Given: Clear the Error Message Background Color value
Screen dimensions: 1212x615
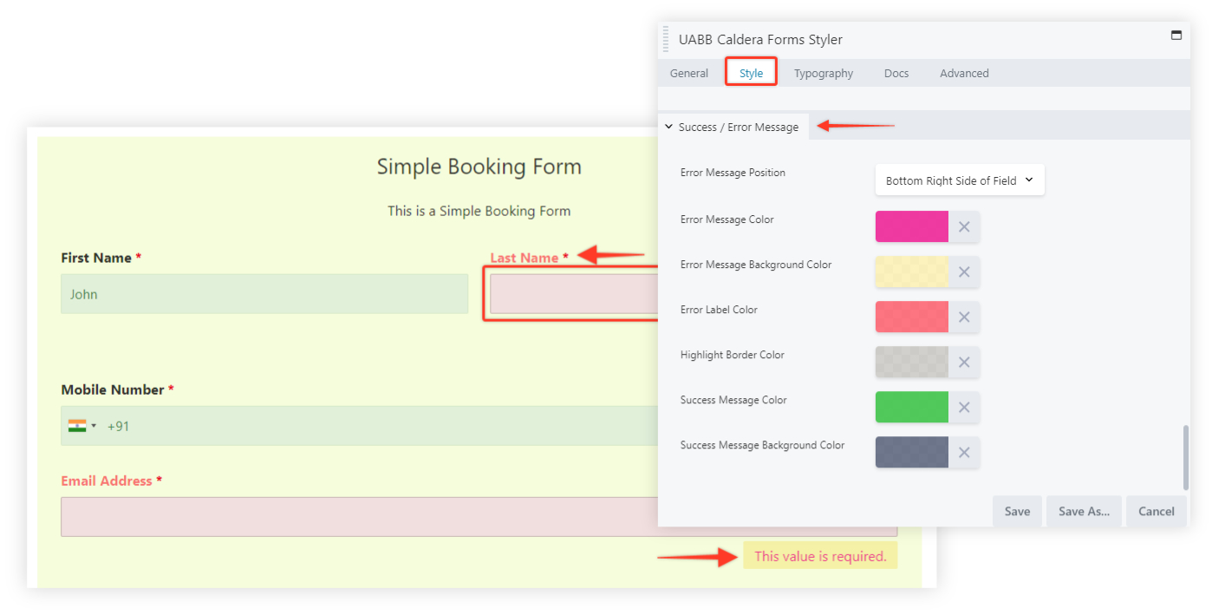Looking at the screenshot, I should 963,272.
